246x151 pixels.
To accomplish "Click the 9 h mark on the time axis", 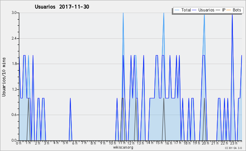I will 103,143.
